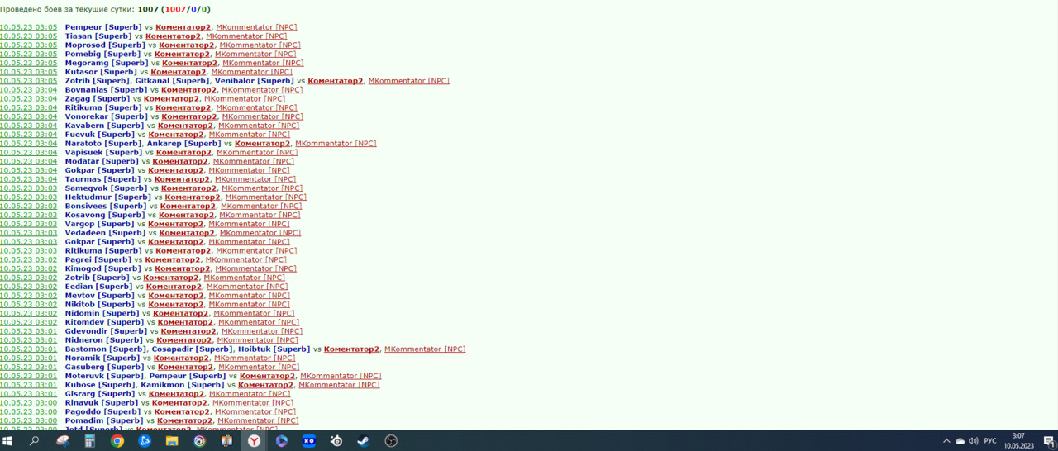This screenshot has width=1058, height=451.
Task: Select the daily battles count 1007
Action: click(x=148, y=10)
